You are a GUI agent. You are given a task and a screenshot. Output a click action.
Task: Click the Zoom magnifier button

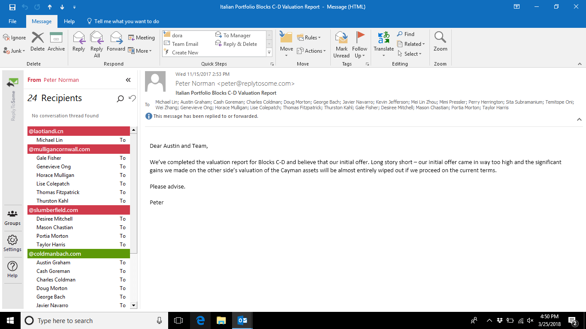coord(441,42)
